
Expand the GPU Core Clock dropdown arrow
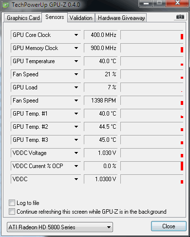[x=76, y=35]
